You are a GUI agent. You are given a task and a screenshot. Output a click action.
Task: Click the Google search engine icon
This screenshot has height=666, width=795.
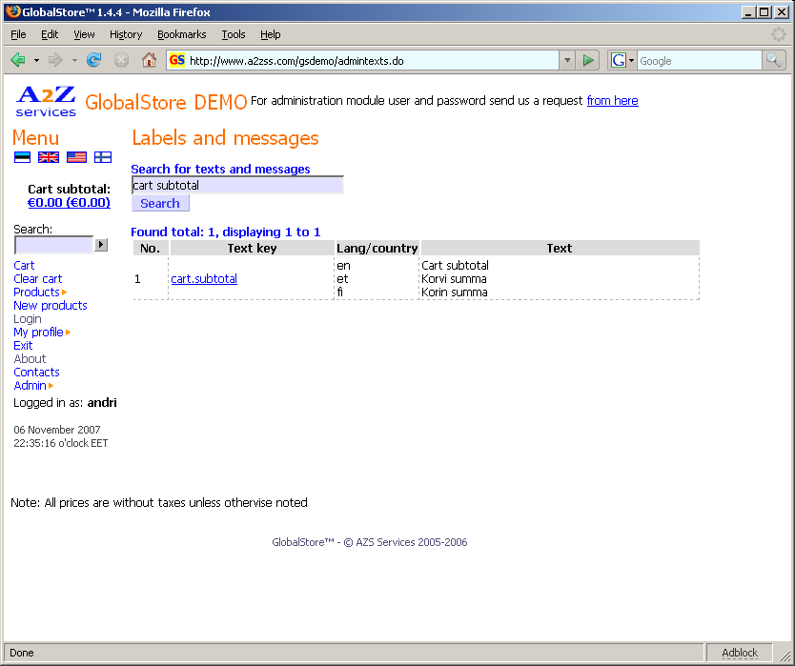[x=618, y=60]
